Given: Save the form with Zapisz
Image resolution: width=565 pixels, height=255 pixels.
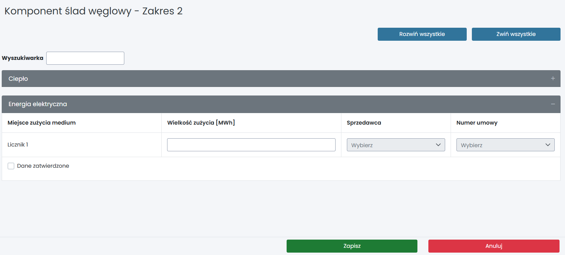Looking at the screenshot, I should pos(352,246).
